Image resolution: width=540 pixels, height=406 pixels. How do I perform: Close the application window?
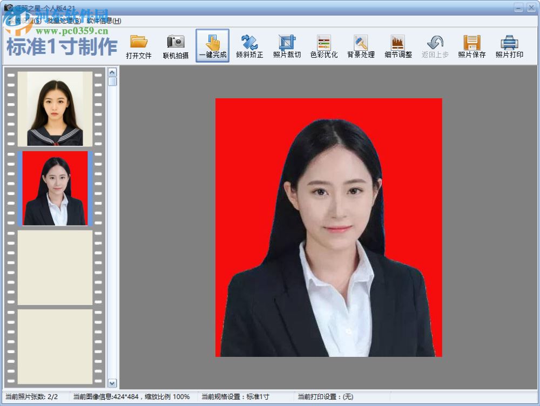click(x=531, y=7)
